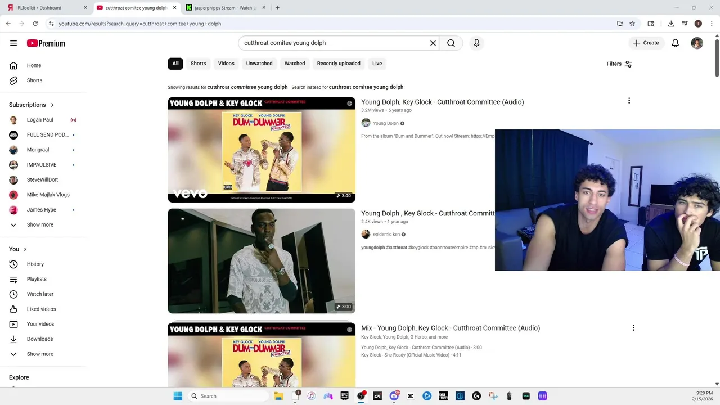Click the Create button
720x405 pixels.
(646, 43)
